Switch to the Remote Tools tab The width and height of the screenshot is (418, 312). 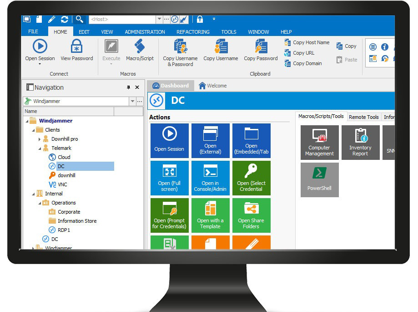pos(363,117)
